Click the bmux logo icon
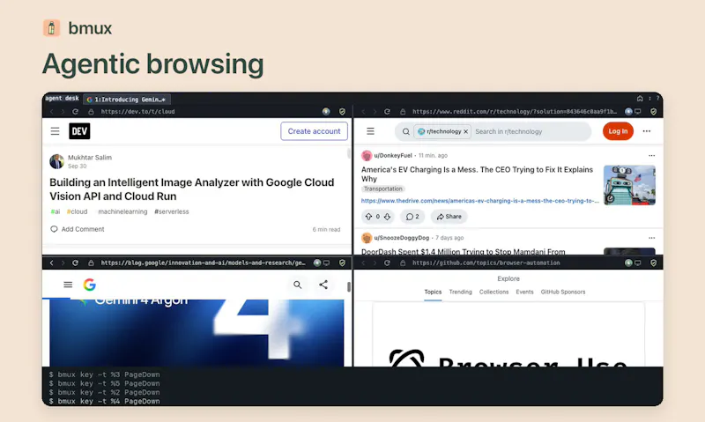This screenshot has width=705, height=422. coord(52,28)
